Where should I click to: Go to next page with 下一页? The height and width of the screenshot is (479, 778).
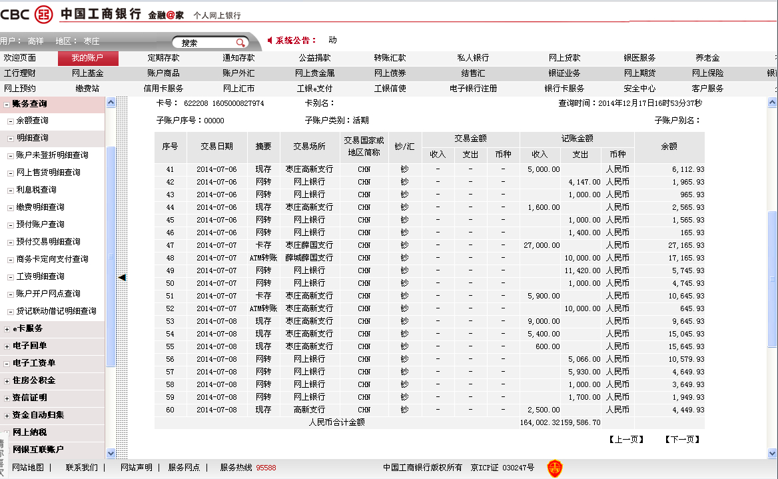682,439
